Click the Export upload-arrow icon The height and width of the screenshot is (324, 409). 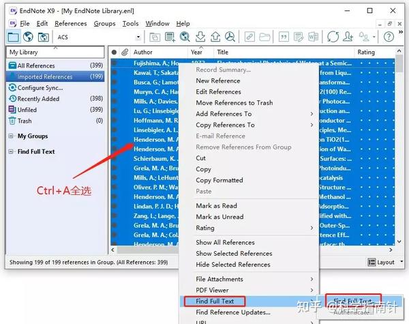(215, 37)
